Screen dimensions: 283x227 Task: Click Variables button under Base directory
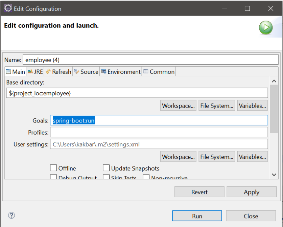tap(252, 106)
